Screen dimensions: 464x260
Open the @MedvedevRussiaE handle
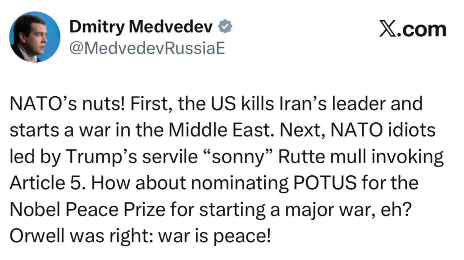point(147,48)
